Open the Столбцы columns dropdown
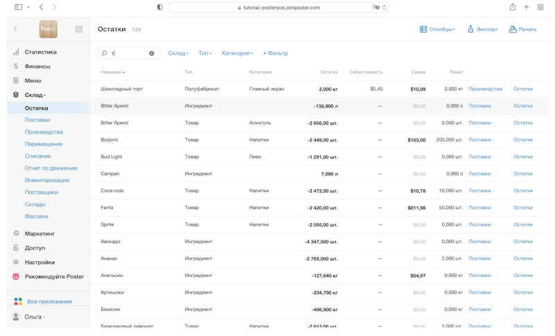 (438, 29)
